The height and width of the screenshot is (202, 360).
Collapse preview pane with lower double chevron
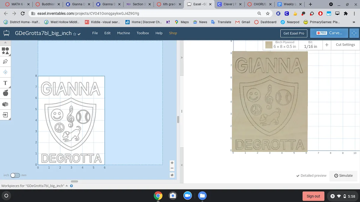click(182, 165)
